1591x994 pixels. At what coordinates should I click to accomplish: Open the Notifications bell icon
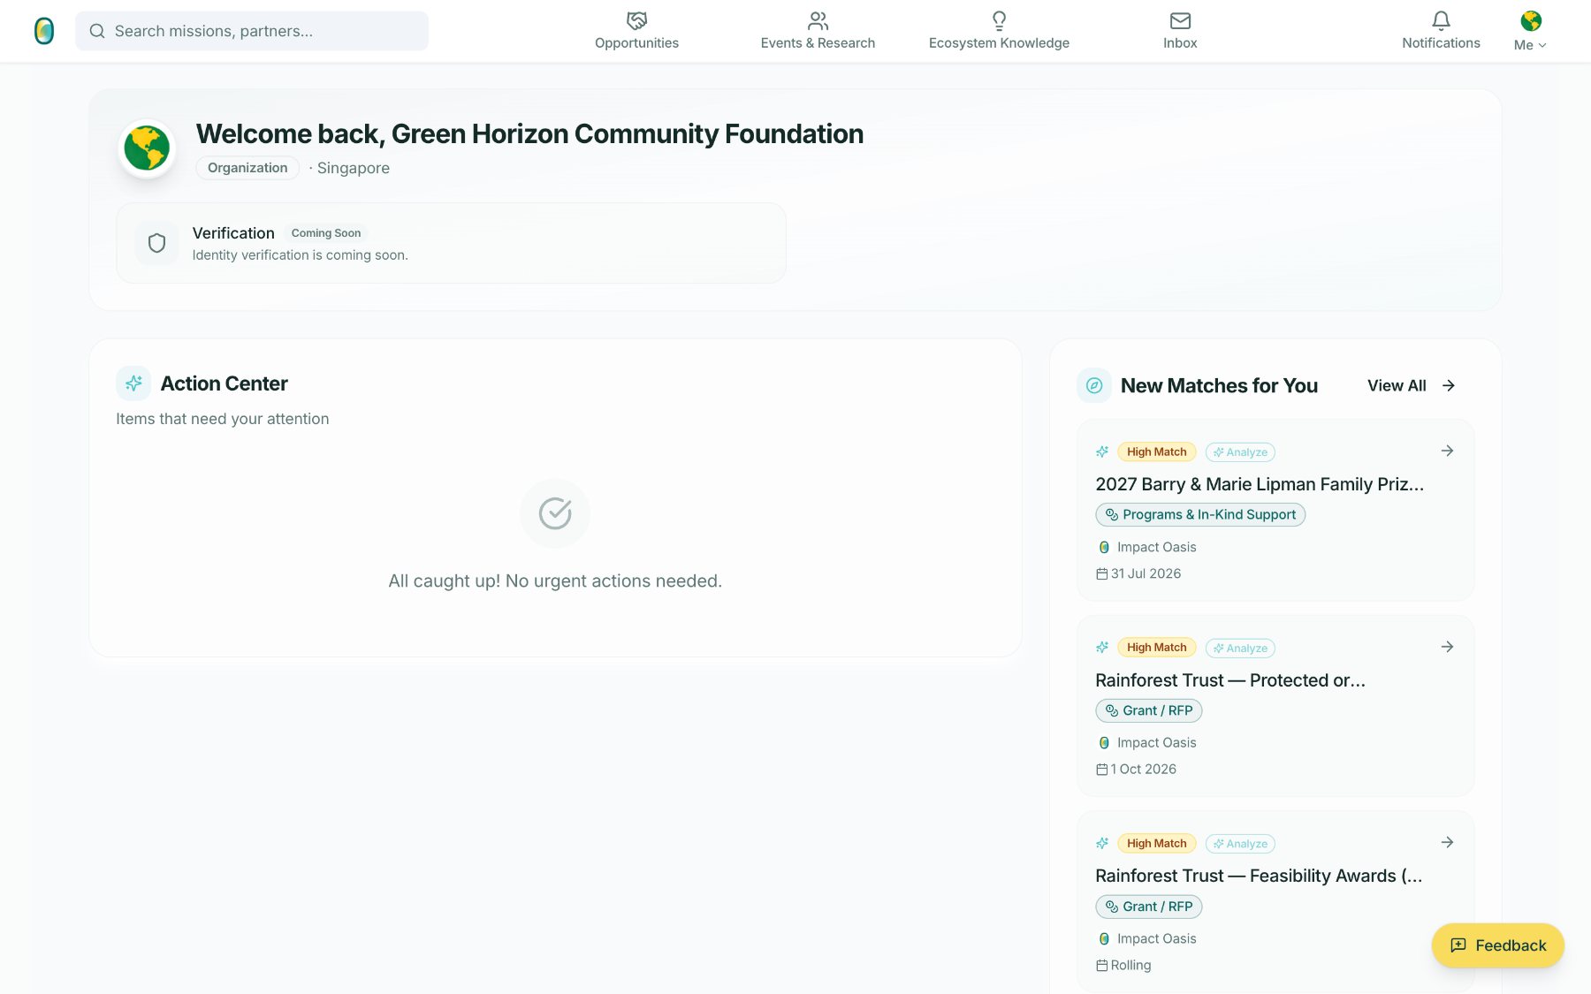tap(1441, 20)
